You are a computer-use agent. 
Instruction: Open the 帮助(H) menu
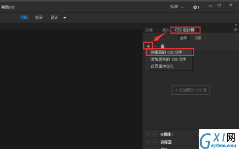coord(8,7)
